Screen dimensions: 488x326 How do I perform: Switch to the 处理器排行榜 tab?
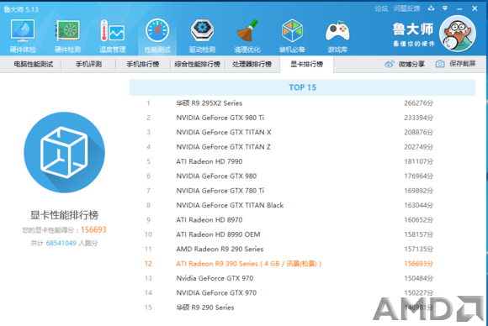coord(252,64)
